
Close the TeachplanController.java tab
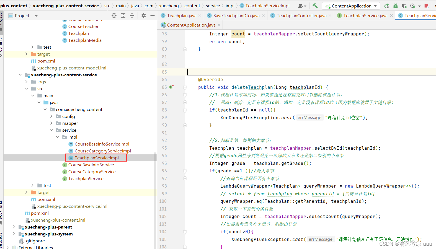point(330,16)
